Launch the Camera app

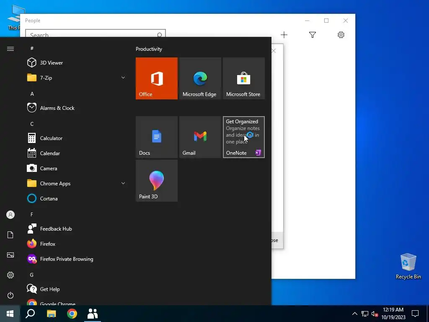[77, 168]
